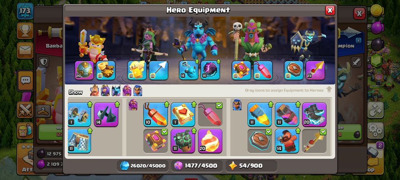This screenshot has width=400, height=180.
Task: Open the Electro Boots level 20 equipment
Action: (314, 114)
